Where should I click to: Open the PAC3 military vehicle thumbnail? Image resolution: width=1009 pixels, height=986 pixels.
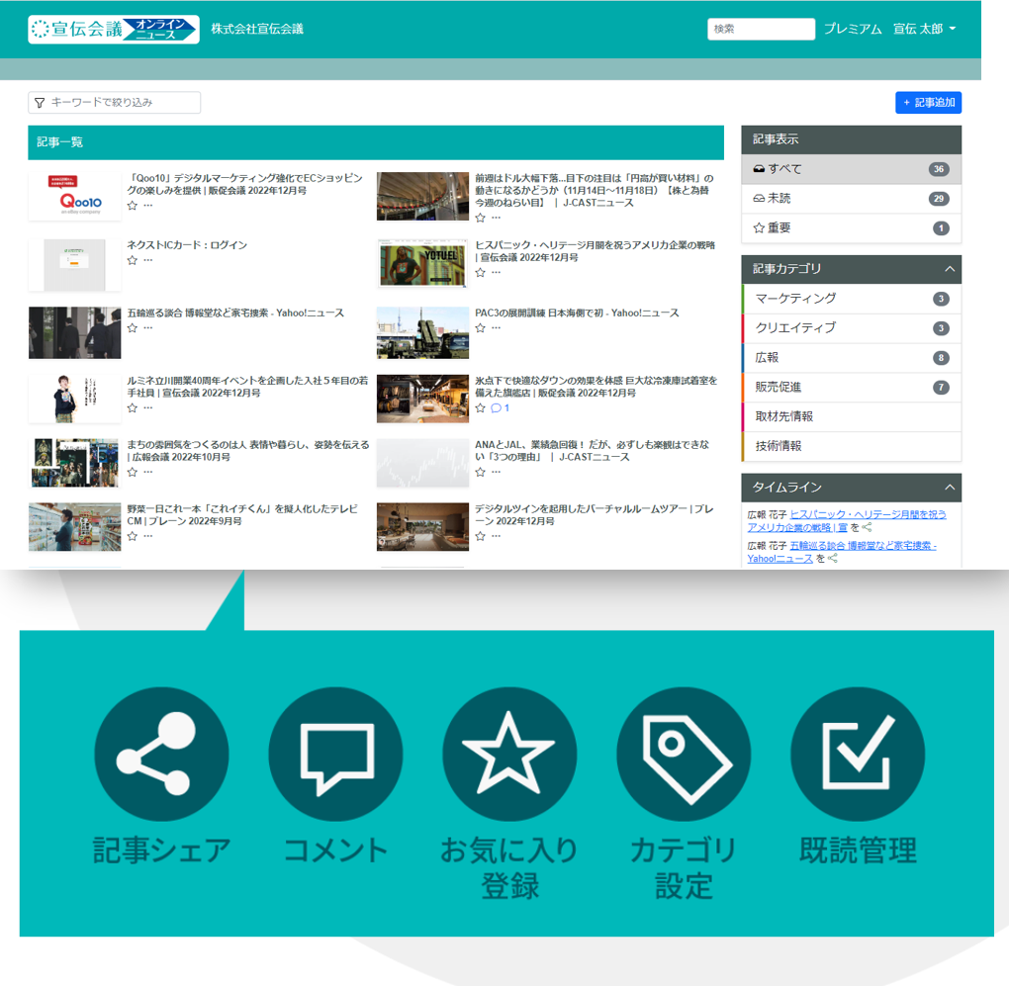[x=422, y=332]
